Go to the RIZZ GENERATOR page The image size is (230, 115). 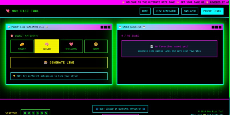(x=166, y=11)
